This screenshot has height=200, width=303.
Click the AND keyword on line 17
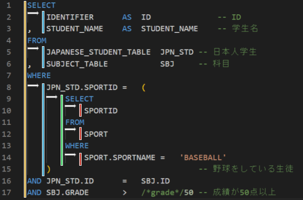pyautogui.click(x=34, y=193)
